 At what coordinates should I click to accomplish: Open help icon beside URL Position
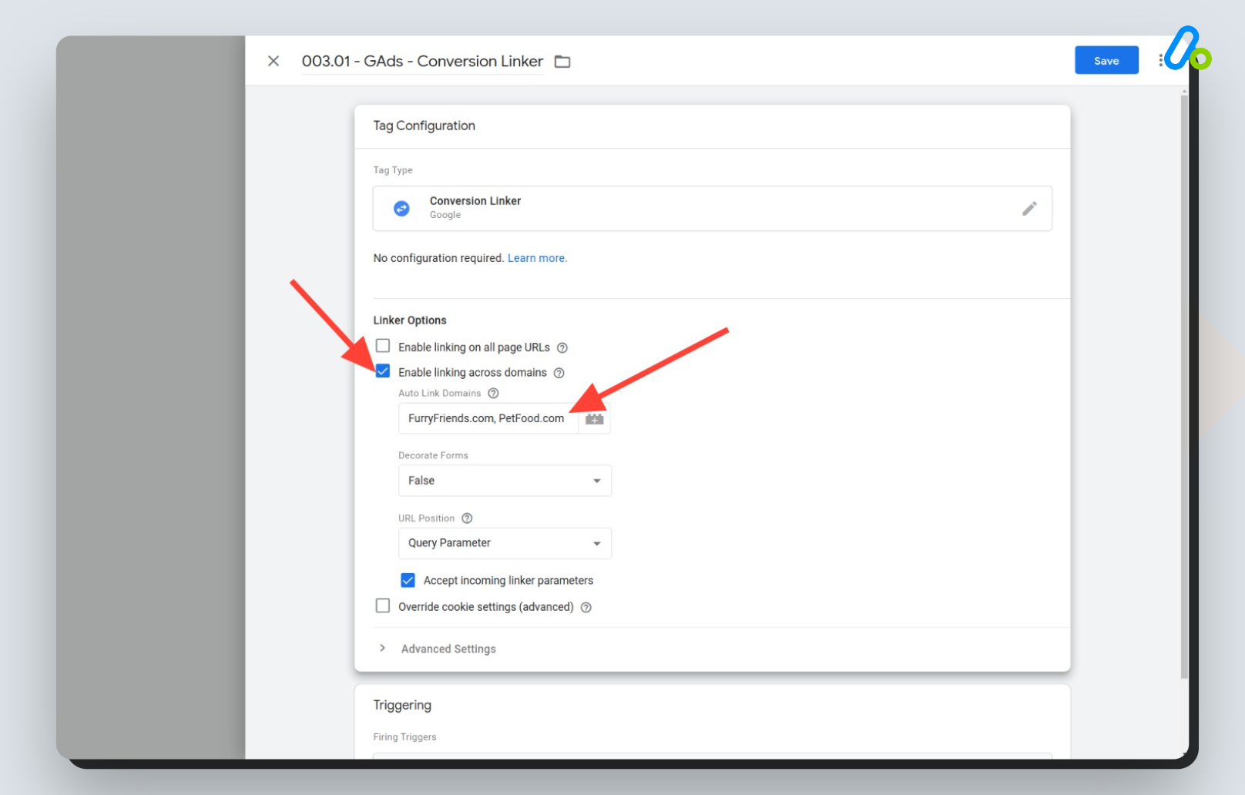467,518
